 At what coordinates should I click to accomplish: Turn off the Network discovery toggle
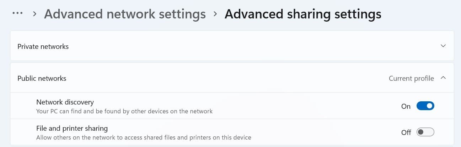(x=425, y=106)
